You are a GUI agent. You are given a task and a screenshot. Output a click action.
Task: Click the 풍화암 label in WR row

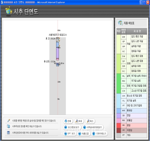(130, 110)
